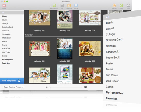
Task: Click the green zoom window button
Action: coord(7,2)
